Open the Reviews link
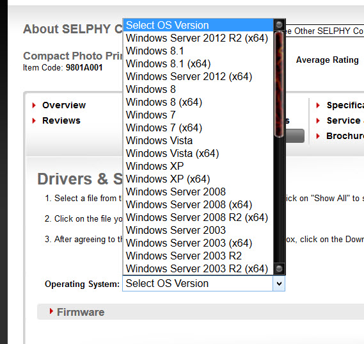 point(61,120)
